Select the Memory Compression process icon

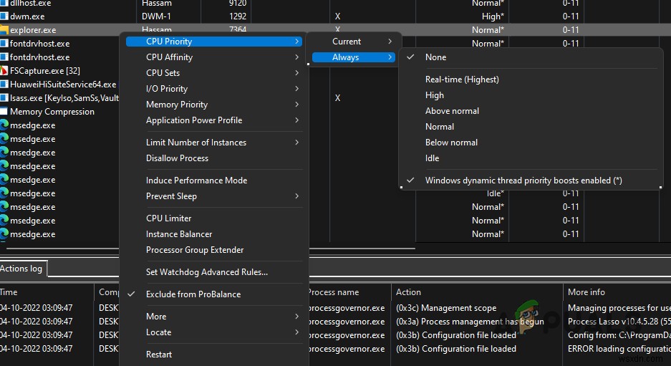[x=4, y=112]
